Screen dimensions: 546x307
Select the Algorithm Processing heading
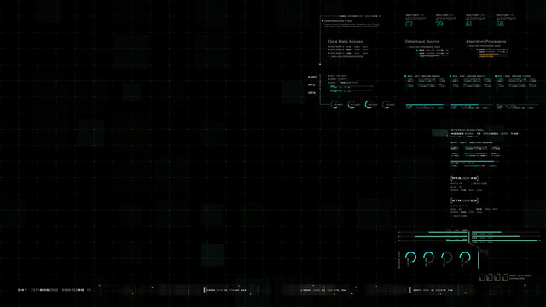(485, 42)
